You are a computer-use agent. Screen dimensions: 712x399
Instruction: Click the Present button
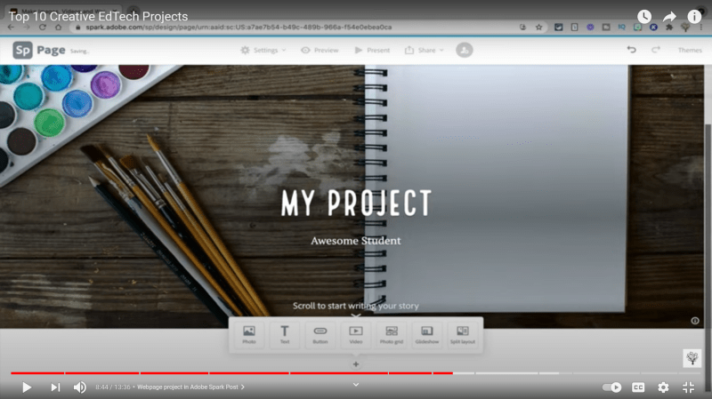pos(372,51)
